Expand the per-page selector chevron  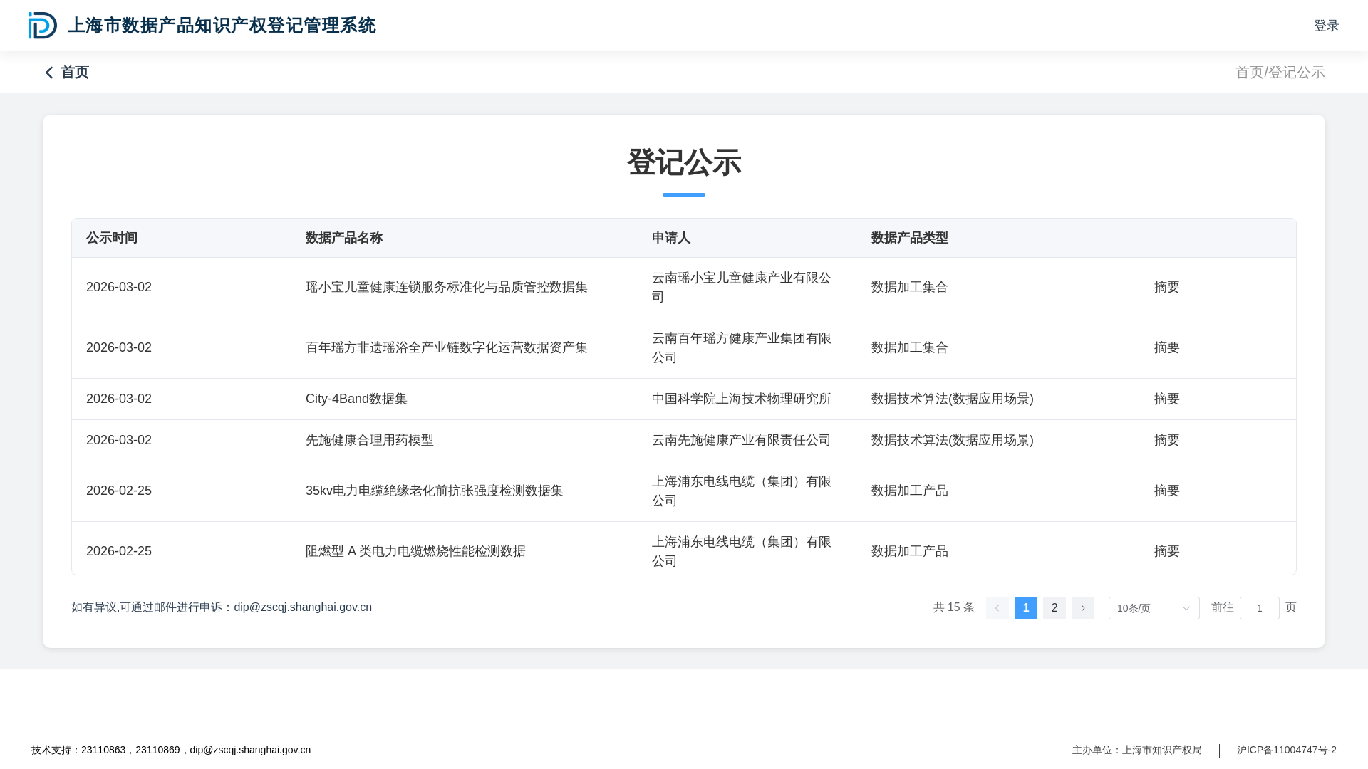tap(1186, 607)
